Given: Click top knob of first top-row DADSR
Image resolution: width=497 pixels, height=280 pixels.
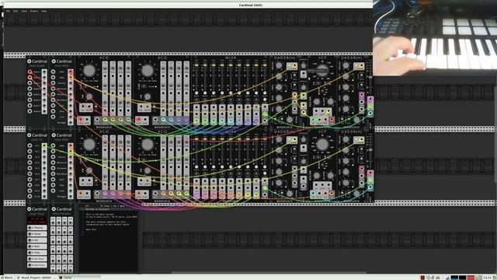Looking at the screenshot, I should point(279,65).
